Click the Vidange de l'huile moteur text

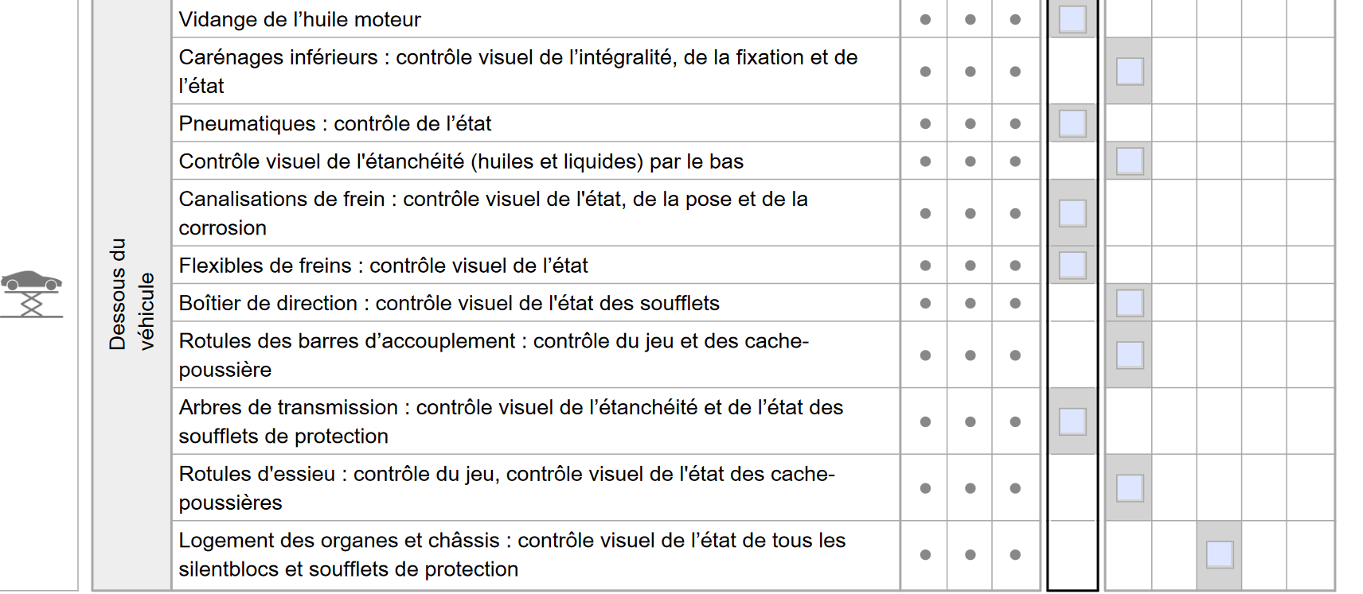(x=299, y=19)
